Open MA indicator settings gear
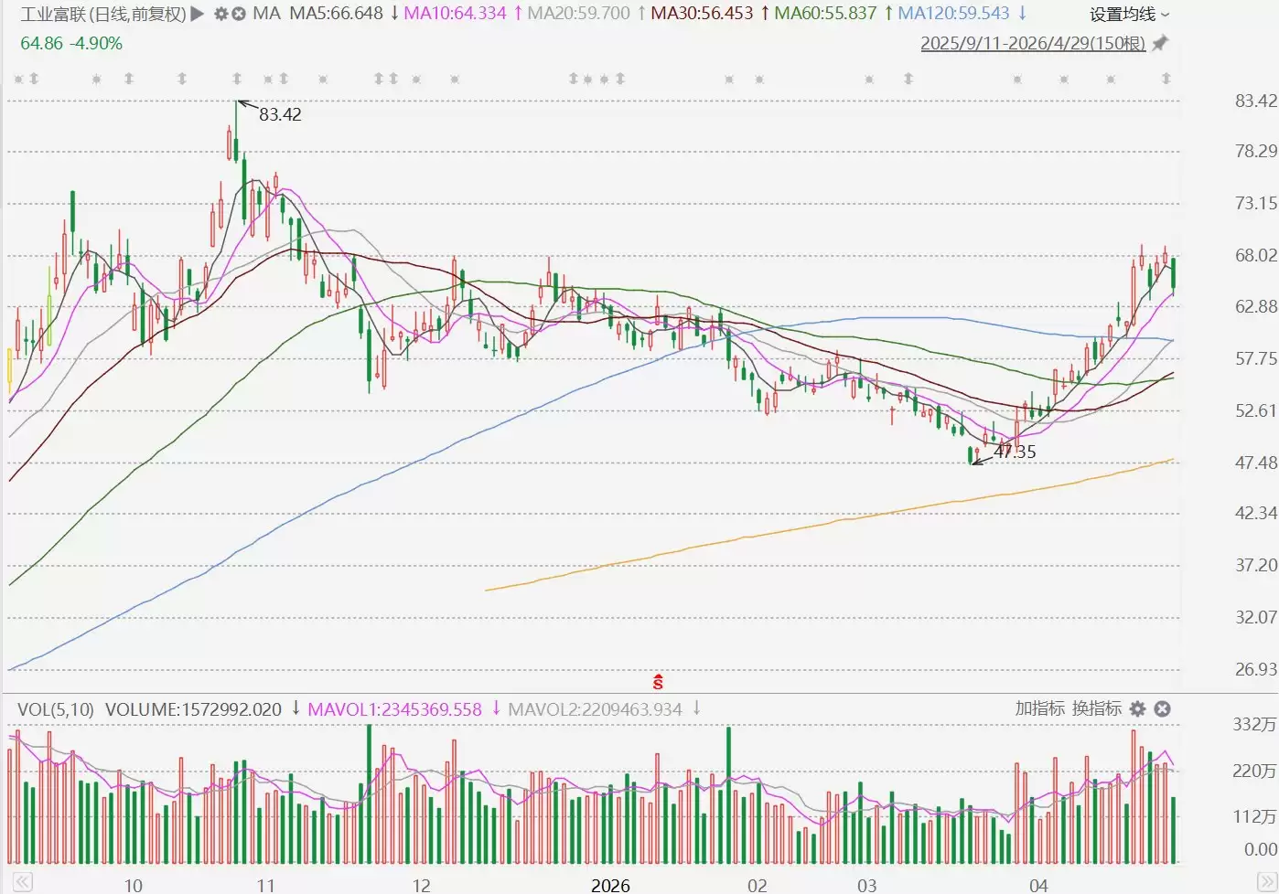 220,14
